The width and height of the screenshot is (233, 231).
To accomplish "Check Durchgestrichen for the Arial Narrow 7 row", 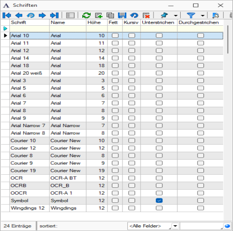I will pyautogui.click(x=201, y=126).
